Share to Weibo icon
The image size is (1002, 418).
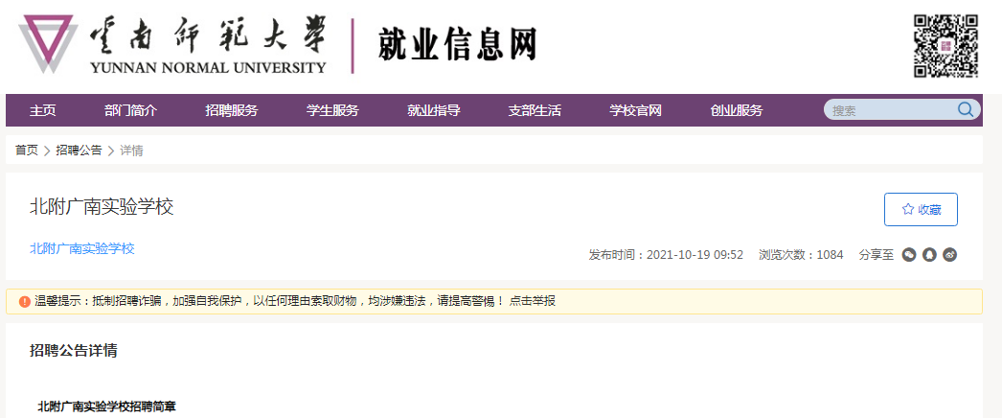click(x=949, y=255)
